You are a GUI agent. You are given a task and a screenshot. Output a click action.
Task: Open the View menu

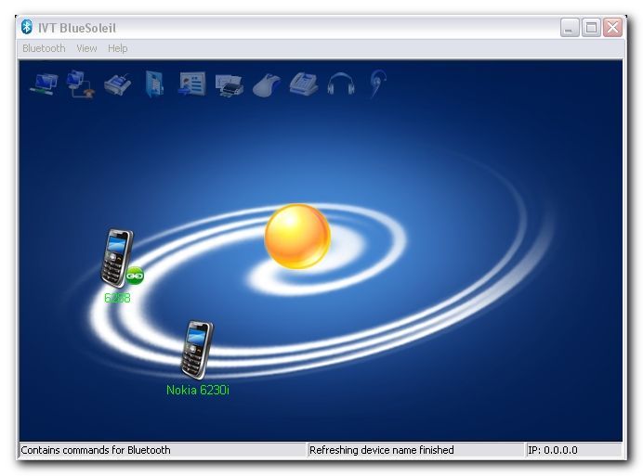coord(86,48)
